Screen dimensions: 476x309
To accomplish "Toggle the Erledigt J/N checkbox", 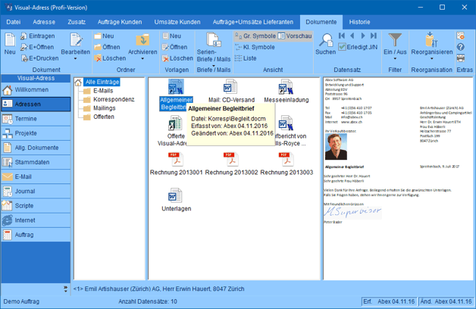I will 342,47.
